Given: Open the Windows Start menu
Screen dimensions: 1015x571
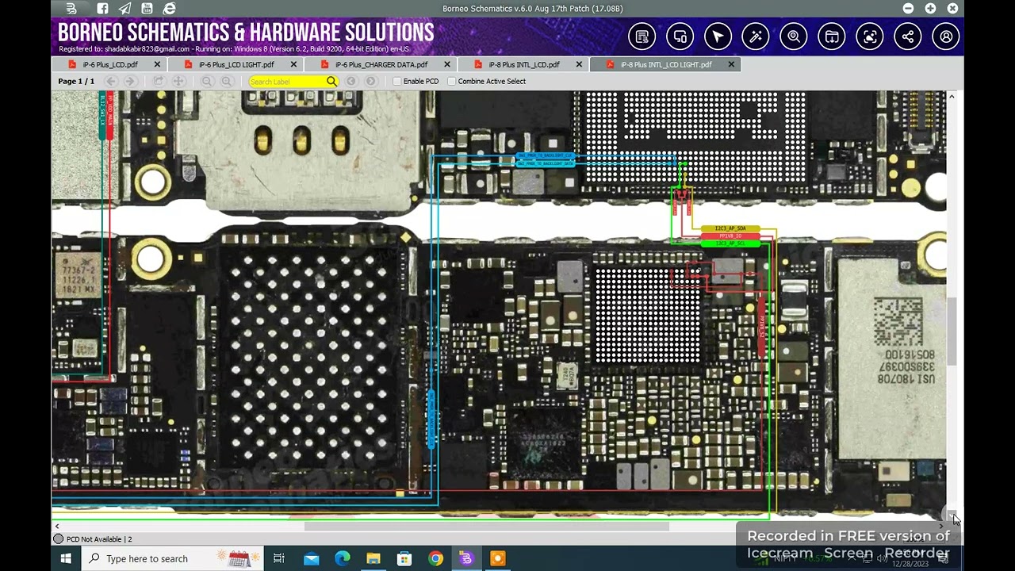Looking at the screenshot, I should coord(66,559).
